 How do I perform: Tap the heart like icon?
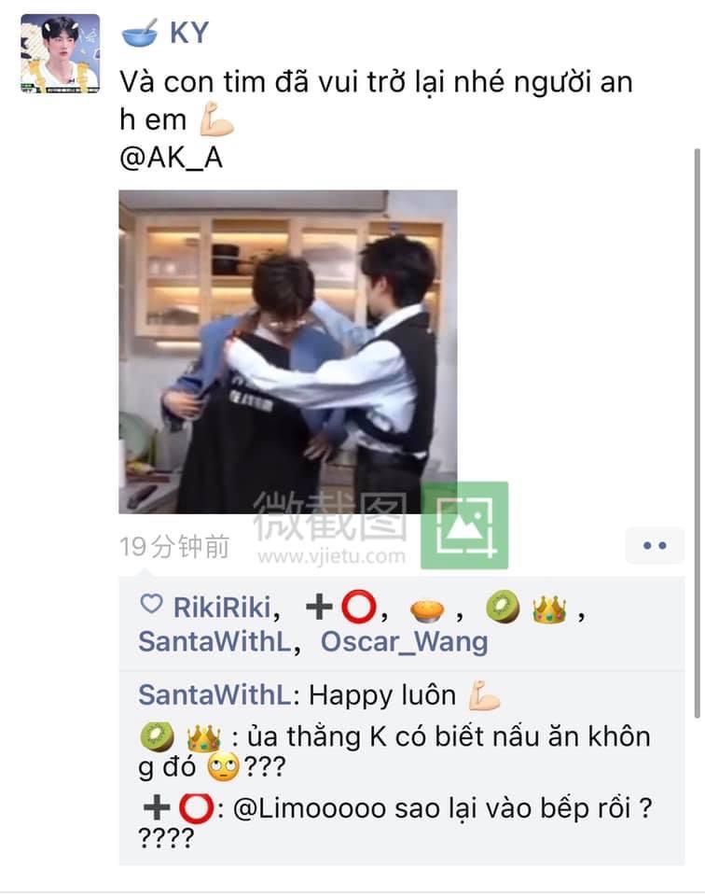pyautogui.click(x=151, y=604)
